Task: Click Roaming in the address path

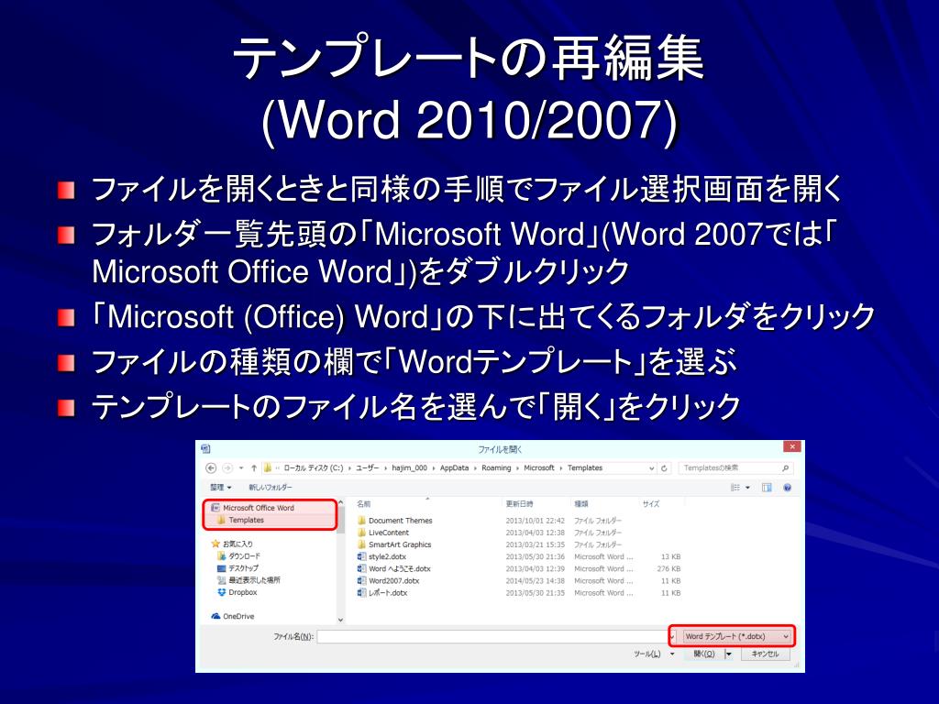Action: (x=496, y=468)
